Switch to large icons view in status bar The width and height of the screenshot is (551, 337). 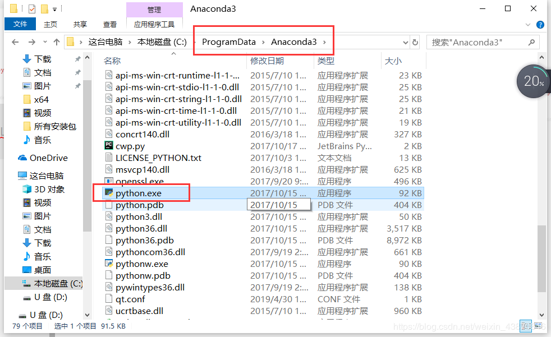point(538,325)
